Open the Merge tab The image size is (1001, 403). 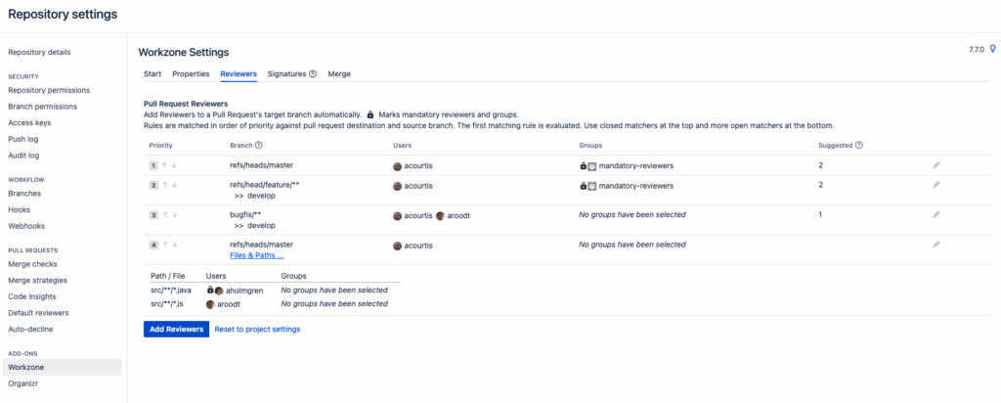click(x=339, y=73)
